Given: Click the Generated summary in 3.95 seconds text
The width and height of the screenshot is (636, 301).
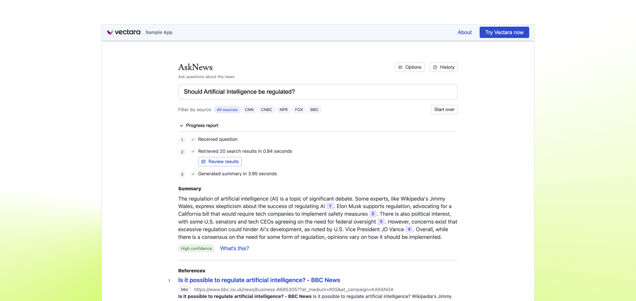Looking at the screenshot, I should 238,174.
